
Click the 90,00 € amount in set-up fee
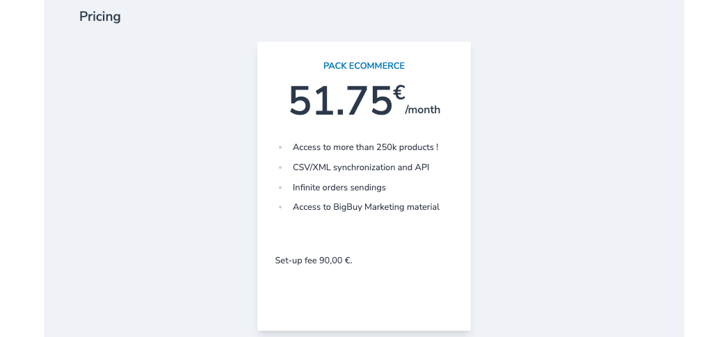tap(336, 261)
